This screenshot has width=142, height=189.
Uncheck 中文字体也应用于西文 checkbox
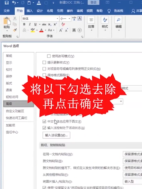[x=44, y=122]
